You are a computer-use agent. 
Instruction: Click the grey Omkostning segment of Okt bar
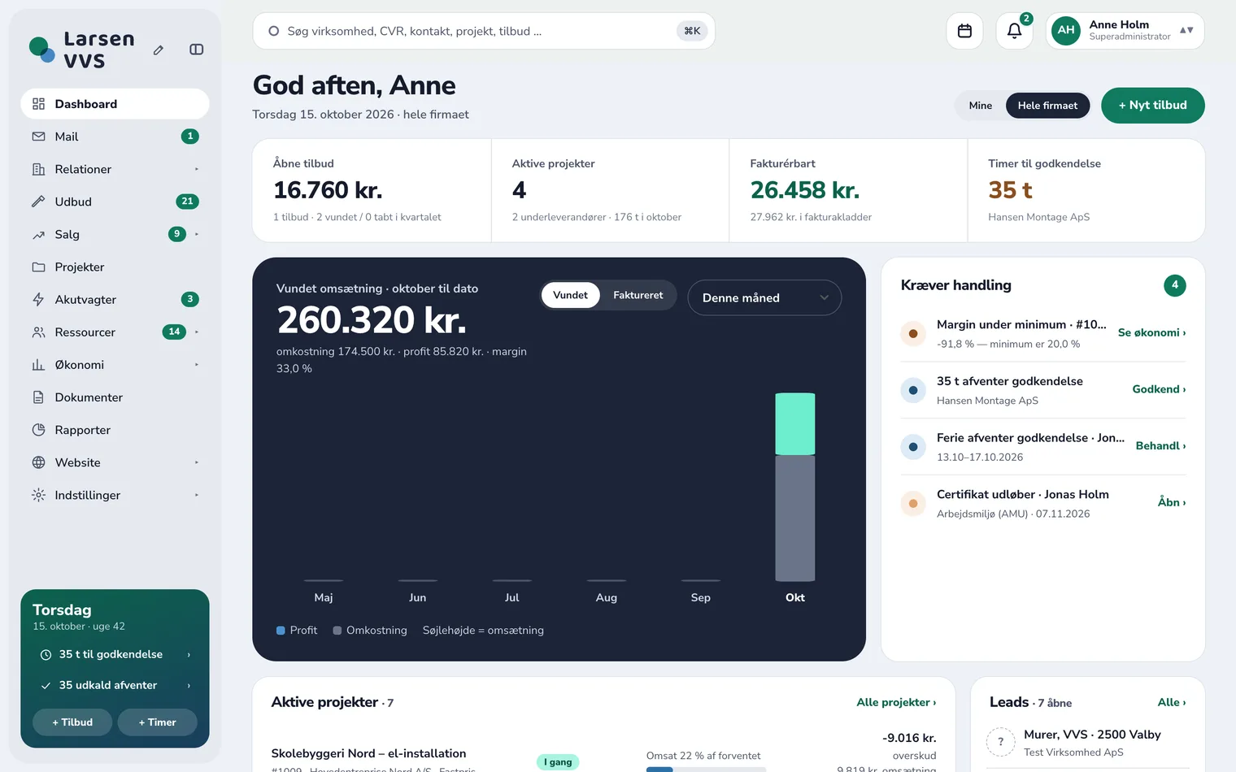[794, 518]
